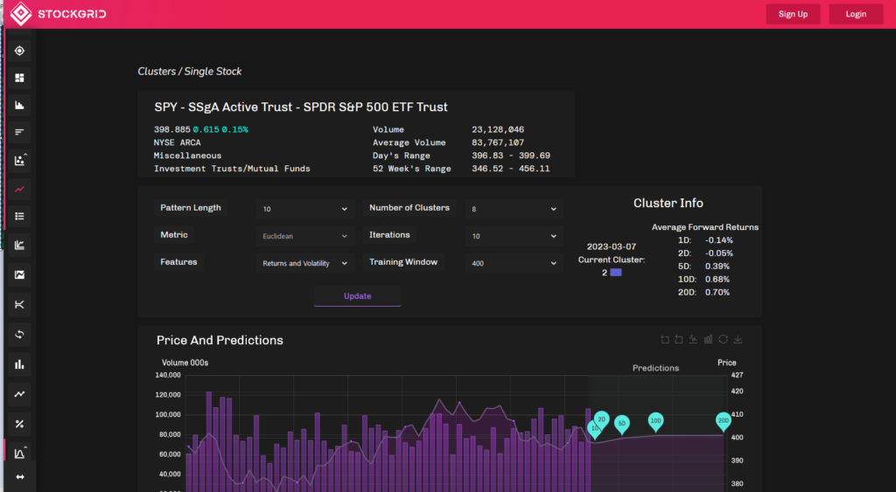Viewport: 896px width, 492px height.
Task: Click the price 398.885 value
Action: [x=172, y=129]
